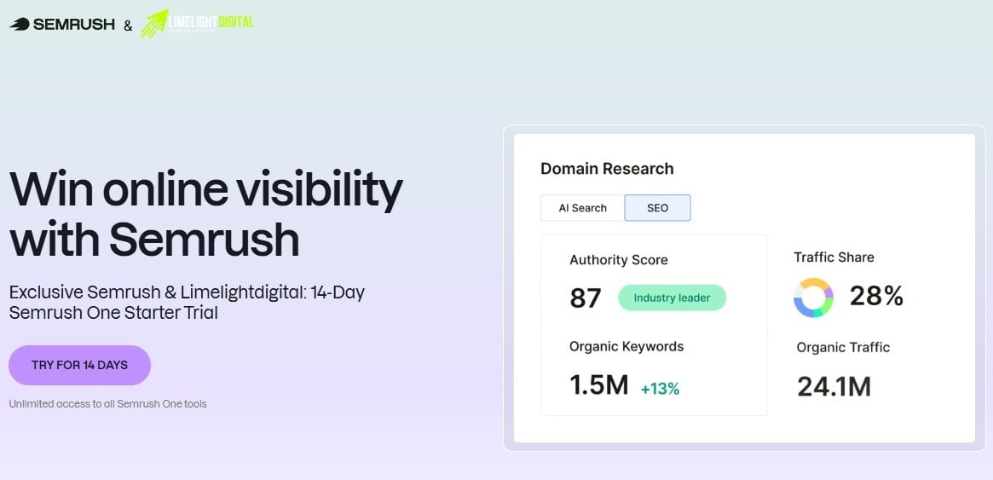Click the Unlimited access caption text

(x=107, y=403)
